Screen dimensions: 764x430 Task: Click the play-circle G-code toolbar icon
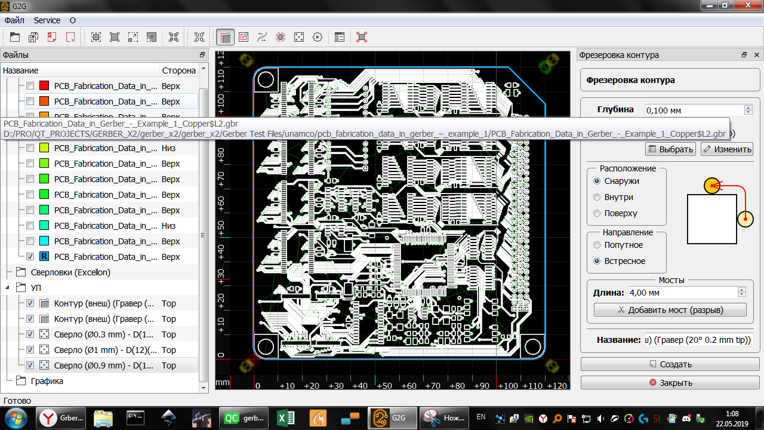pyautogui.click(x=318, y=37)
